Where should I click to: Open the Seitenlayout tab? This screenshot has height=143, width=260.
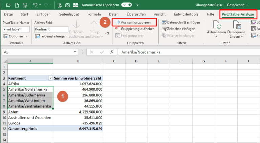tap(69, 14)
